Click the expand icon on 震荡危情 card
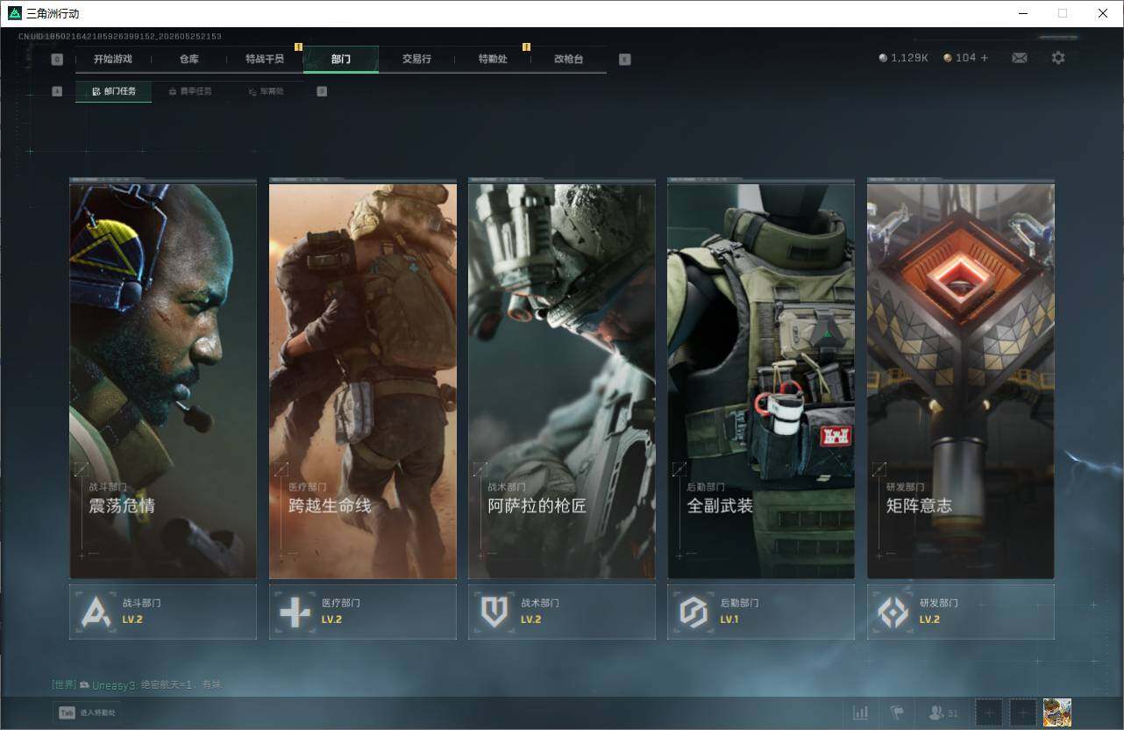 [82, 469]
